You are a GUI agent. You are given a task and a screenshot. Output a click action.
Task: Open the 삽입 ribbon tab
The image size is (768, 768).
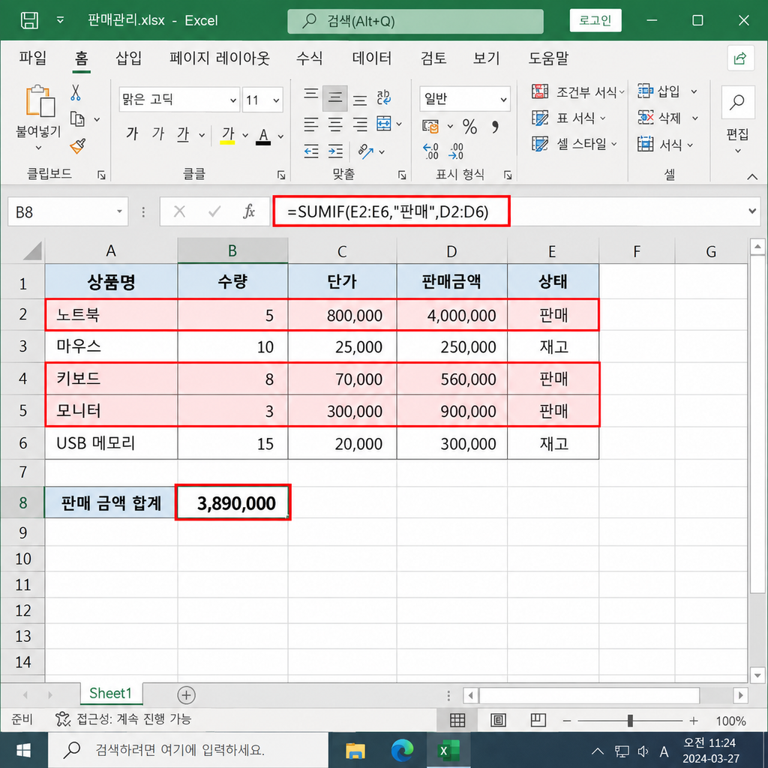128,58
